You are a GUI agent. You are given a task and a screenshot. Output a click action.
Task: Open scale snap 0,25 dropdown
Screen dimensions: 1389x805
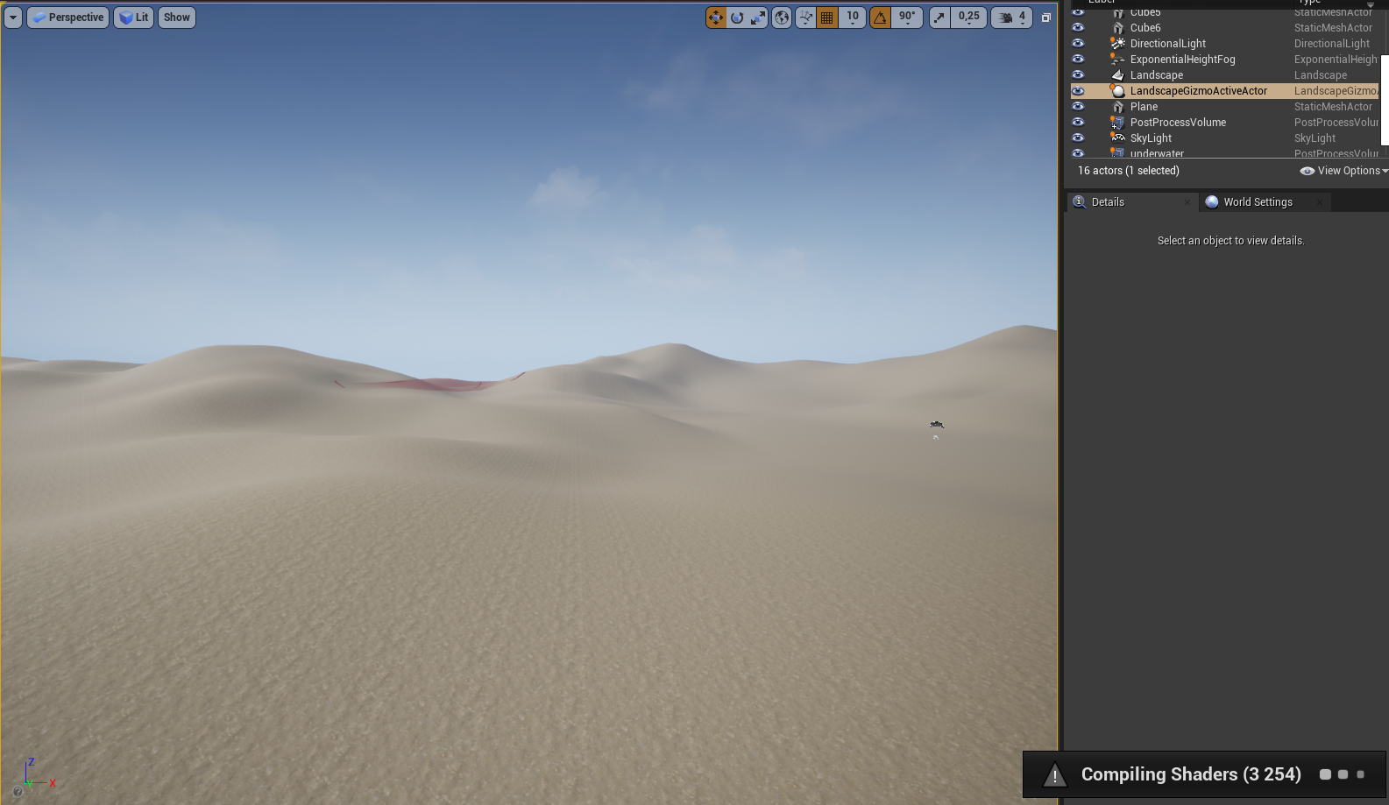coord(969,18)
